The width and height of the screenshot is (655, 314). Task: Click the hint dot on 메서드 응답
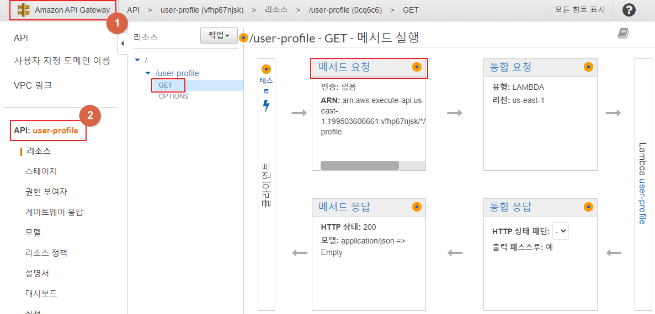[x=417, y=207]
